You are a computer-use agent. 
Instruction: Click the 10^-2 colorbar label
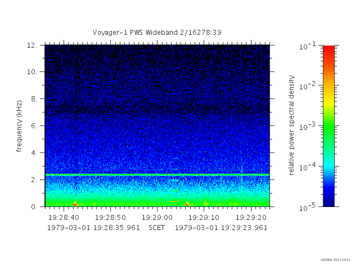(308, 86)
